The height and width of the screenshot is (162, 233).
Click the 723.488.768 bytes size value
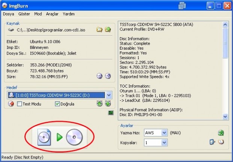click(x=47, y=71)
